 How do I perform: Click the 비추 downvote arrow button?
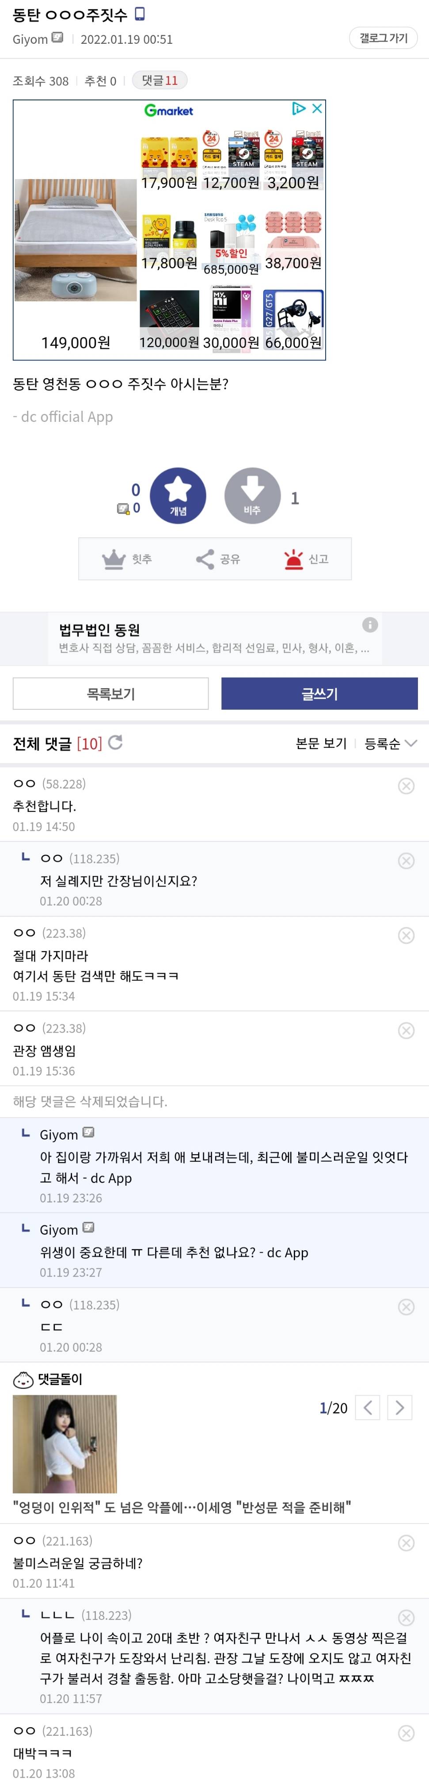(x=252, y=495)
